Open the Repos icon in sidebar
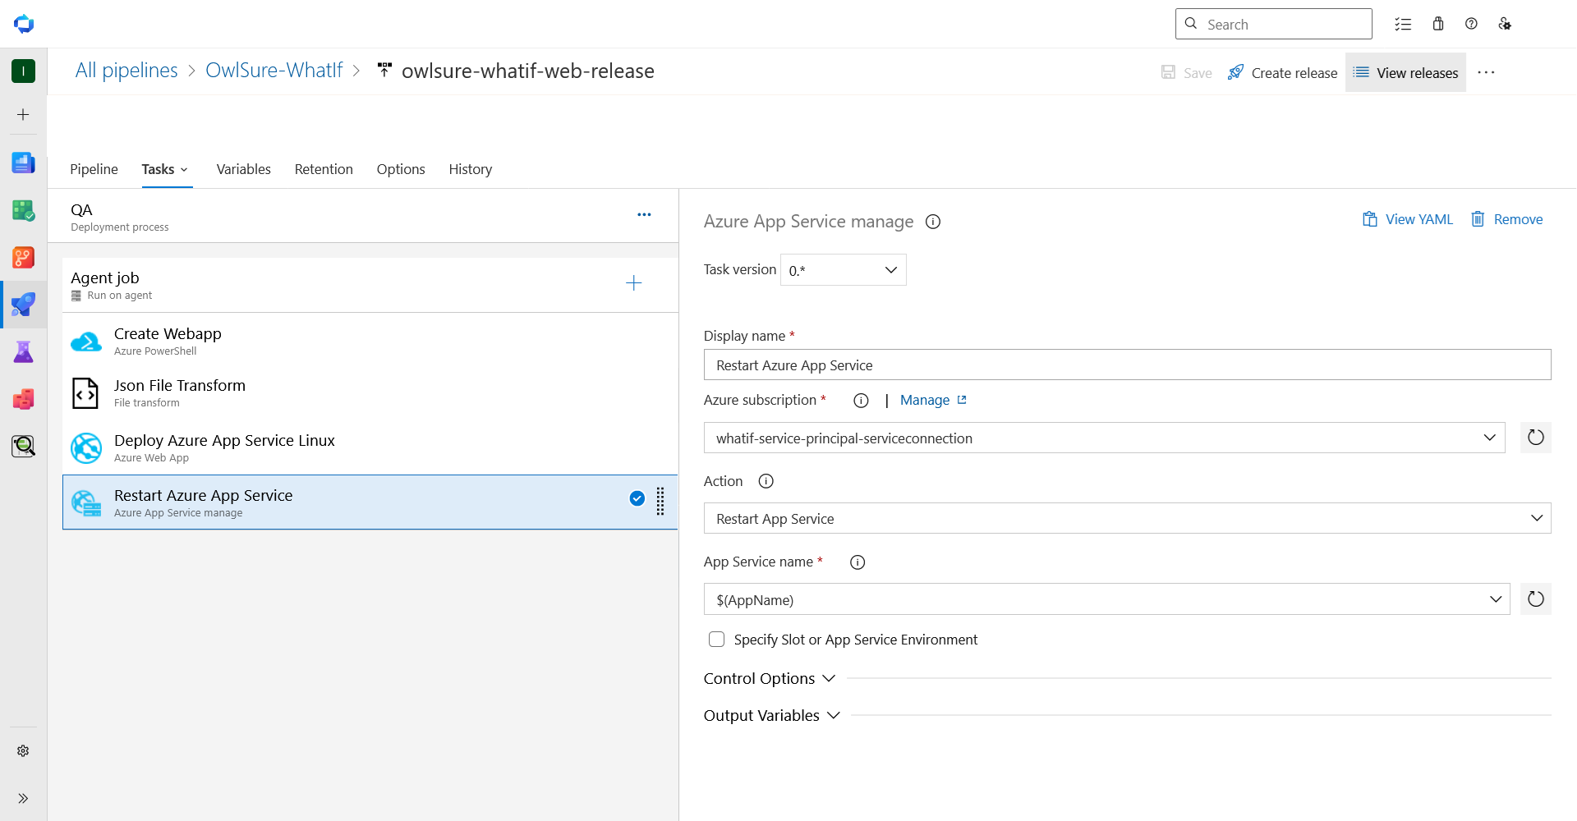Viewport: 1577px width, 821px height. point(23,258)
